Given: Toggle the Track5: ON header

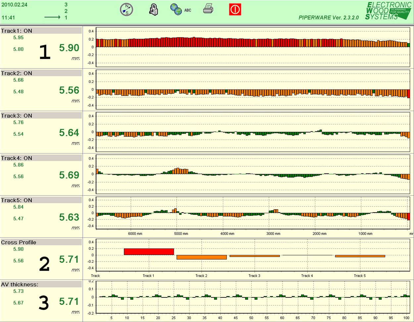Looking at the screenshot, I should (x=41, y=200).
